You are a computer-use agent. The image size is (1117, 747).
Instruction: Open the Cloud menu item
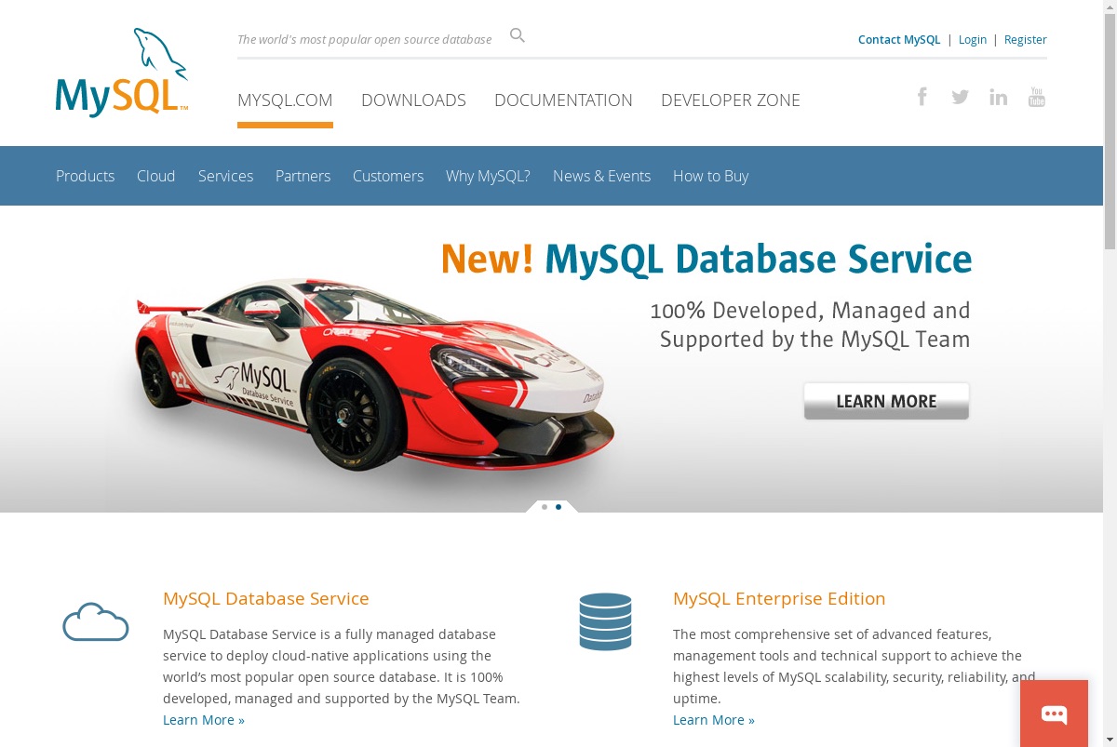tap(155, 176)
